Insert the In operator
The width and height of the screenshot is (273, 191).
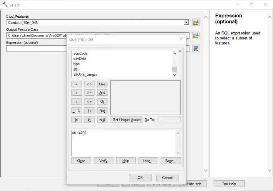tap(89, 120)
